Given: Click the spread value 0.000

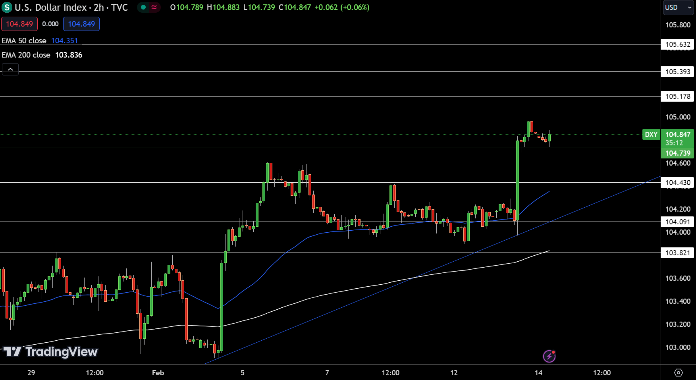Looking at the screenshot, I should 50,24.
